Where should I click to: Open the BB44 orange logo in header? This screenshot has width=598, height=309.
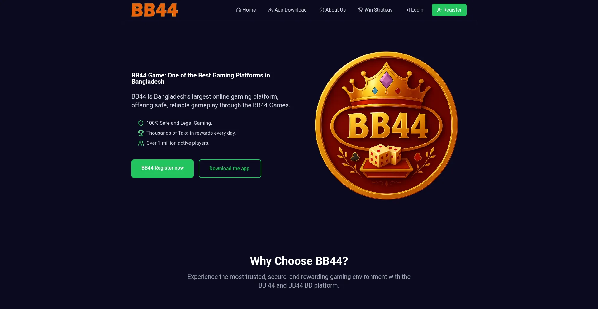tap(155, 10)
